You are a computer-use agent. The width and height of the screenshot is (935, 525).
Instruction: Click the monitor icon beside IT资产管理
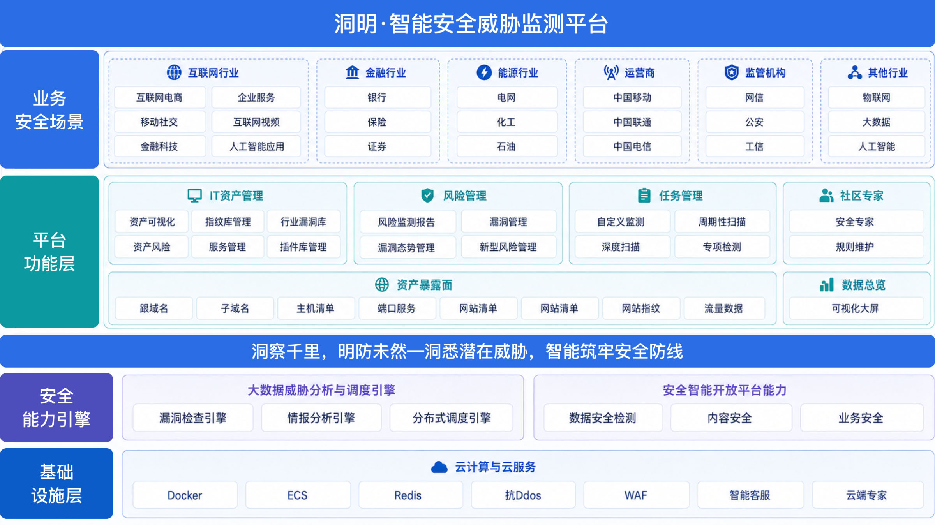pos(194,196)
